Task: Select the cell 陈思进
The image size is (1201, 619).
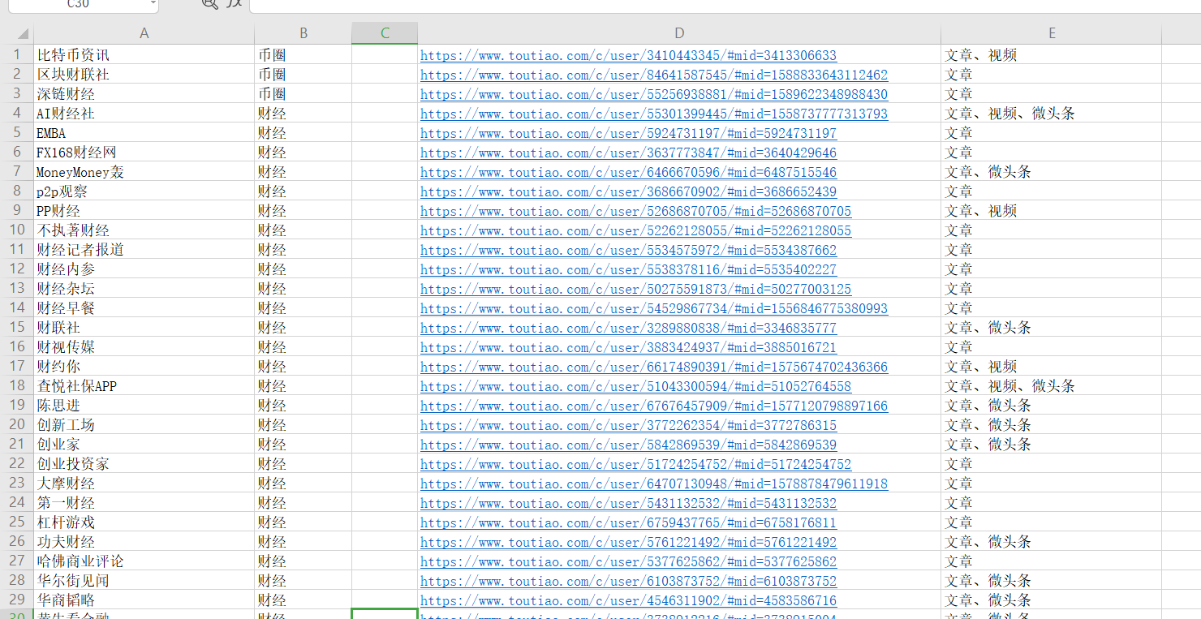Action: 144,406
